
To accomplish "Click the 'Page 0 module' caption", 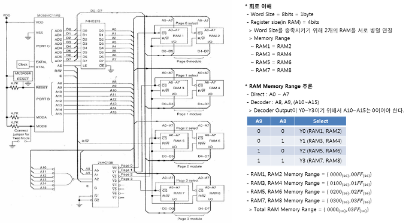I will (x=189, y=61).
